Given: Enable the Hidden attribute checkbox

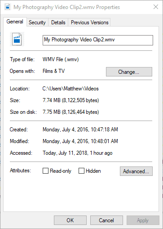Looking at the screenshot, I should tap(81, 171).
